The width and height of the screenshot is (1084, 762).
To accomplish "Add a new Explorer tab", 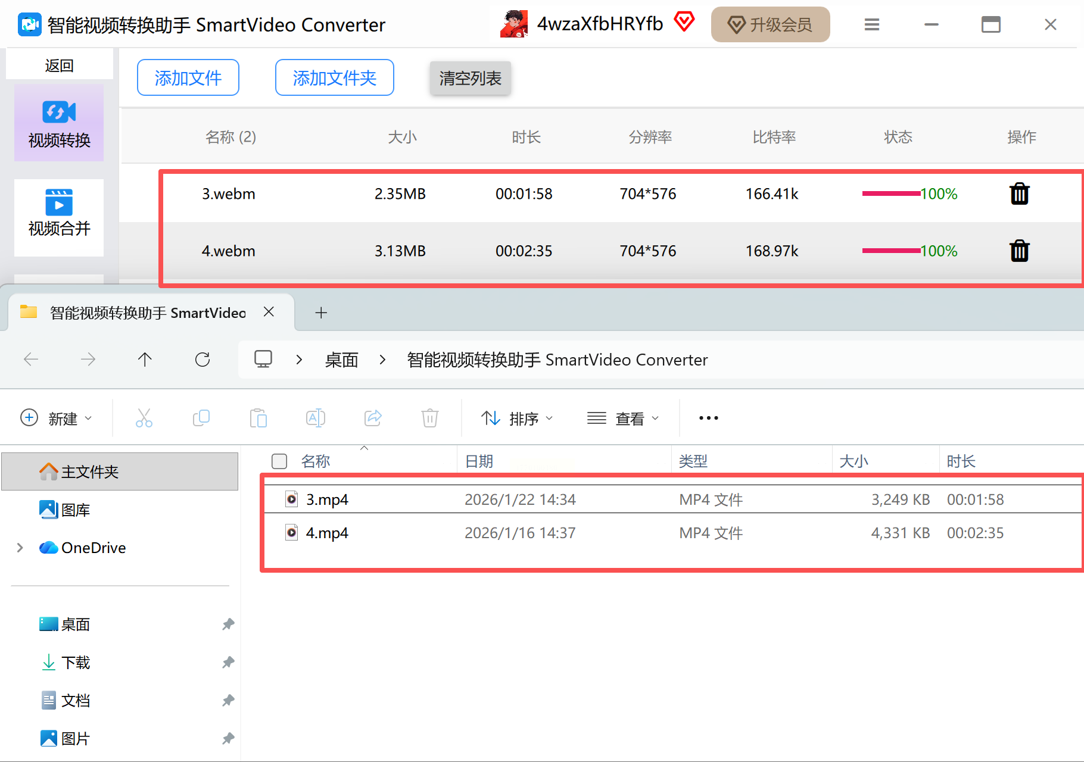I will (x=321, y=313).
